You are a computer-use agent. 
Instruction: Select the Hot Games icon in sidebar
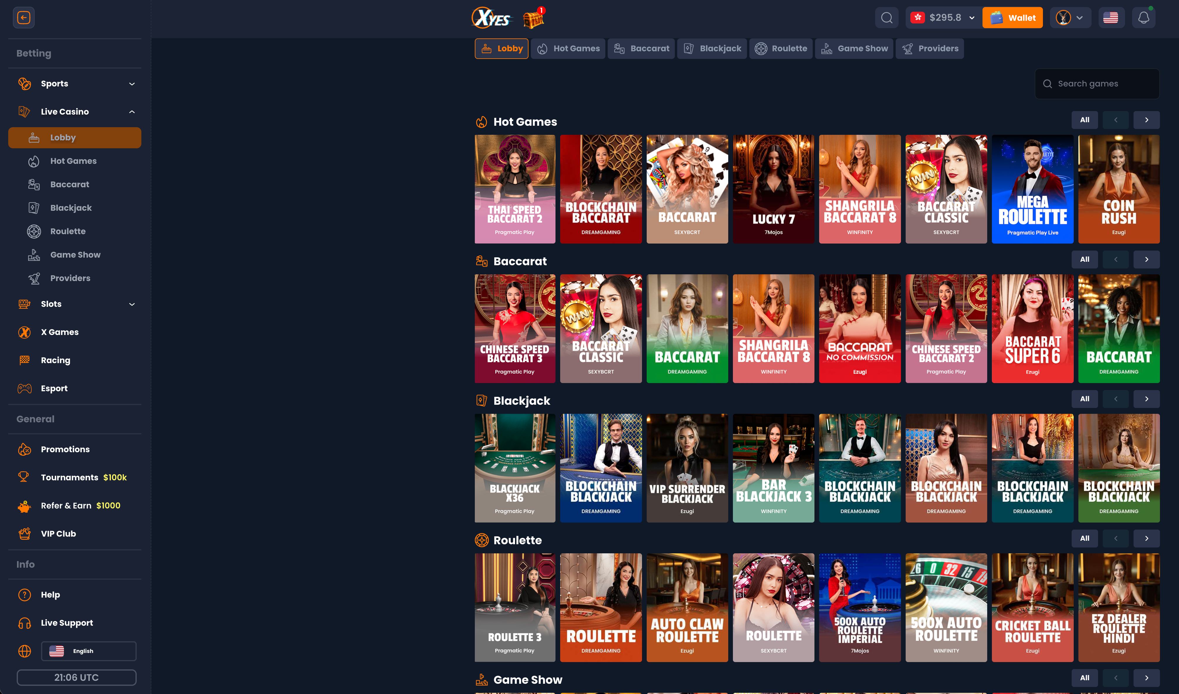pyautogui.click(x=33, y=161)
